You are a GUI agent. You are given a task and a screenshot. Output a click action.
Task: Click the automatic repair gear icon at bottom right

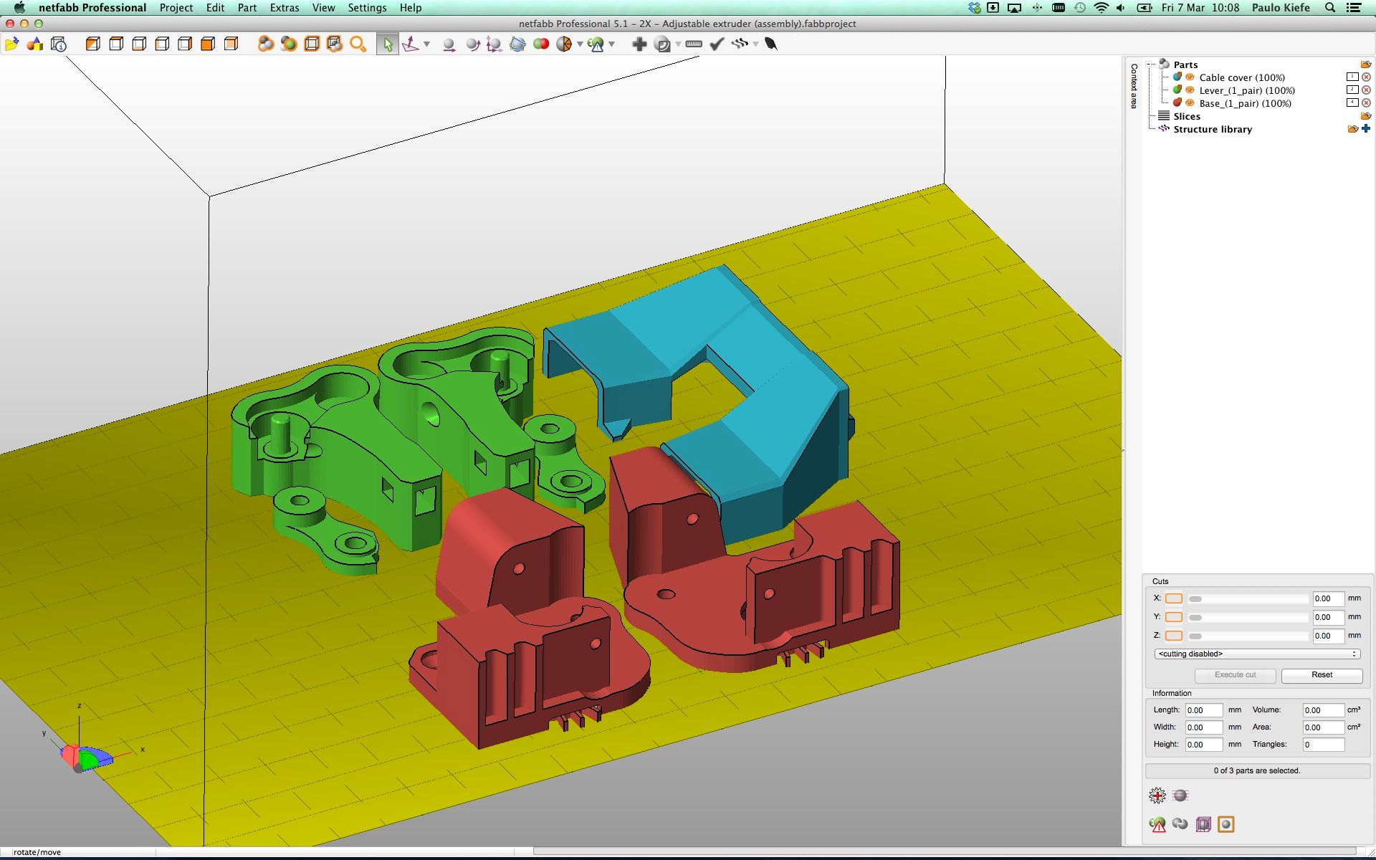[1158, 795]
